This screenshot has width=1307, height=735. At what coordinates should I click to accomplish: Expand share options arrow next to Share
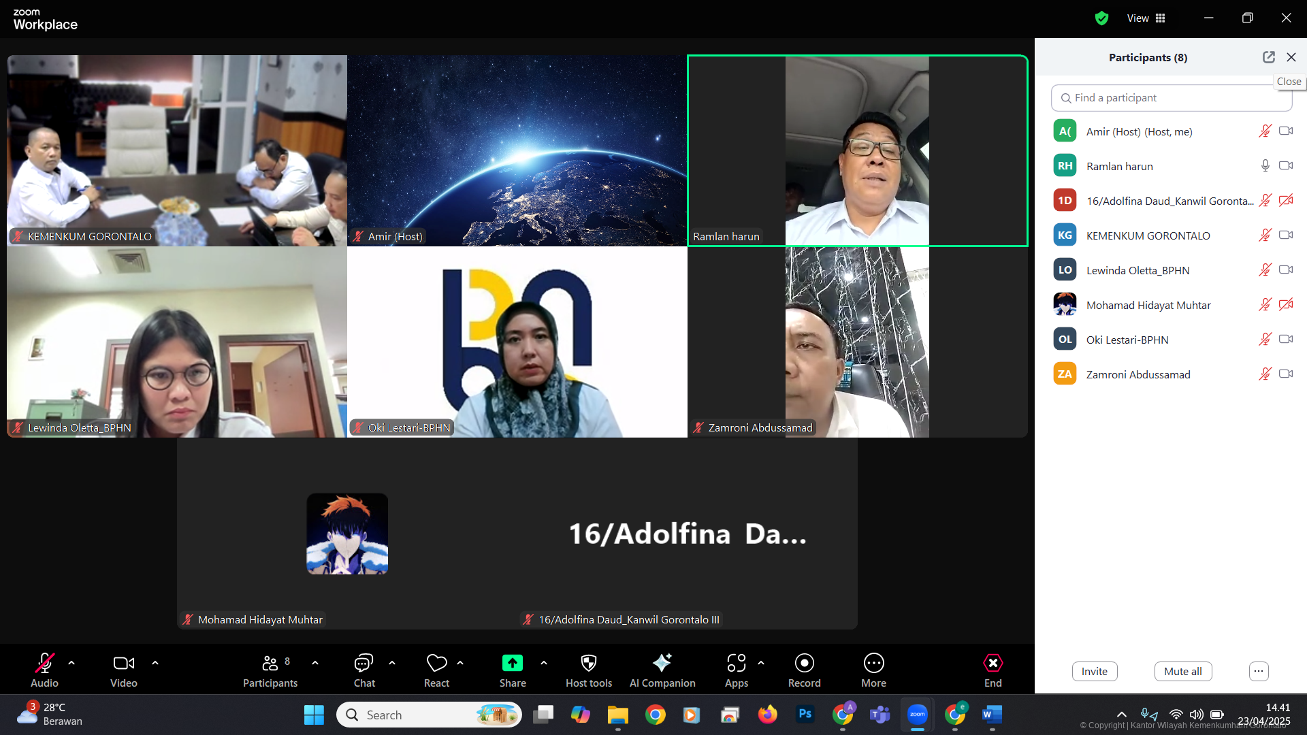(x=544, y=662)
